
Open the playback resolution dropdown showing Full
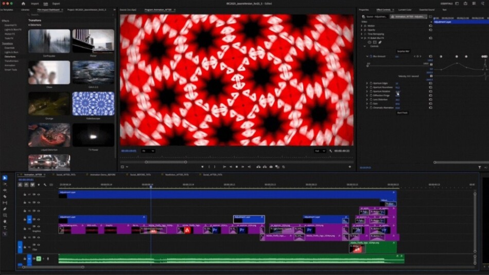[320, 151]
